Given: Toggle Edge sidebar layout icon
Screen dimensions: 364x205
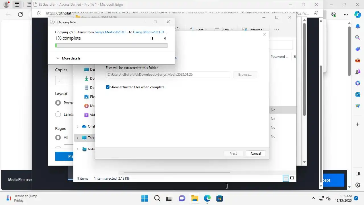Looking at the screenshot, I should 358,174.
